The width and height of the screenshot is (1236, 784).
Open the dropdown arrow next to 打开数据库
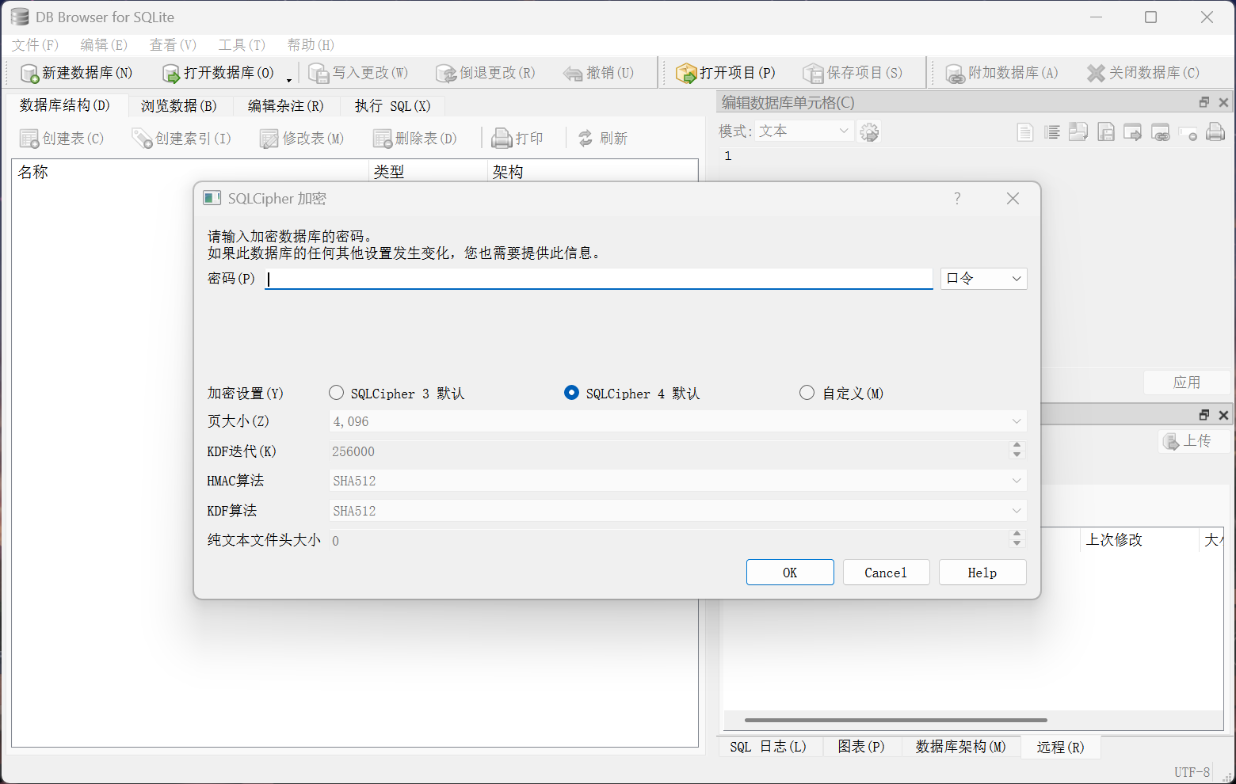tap(289, 79)
